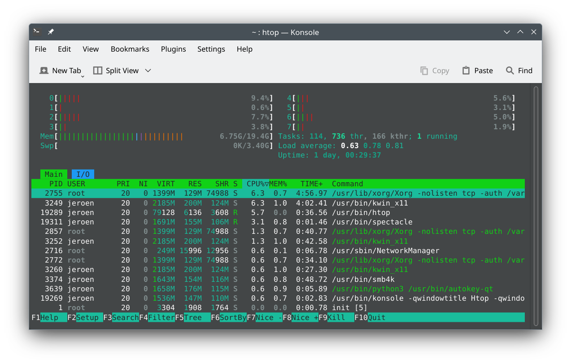This screenshot has height=364, width=571.
Task: Click the Split View icon
Action: pos(98,70)
